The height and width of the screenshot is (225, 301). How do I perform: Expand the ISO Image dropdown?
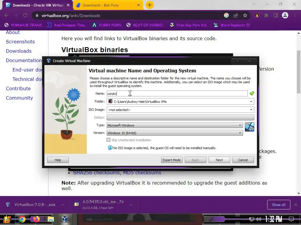tap(251, 110)
